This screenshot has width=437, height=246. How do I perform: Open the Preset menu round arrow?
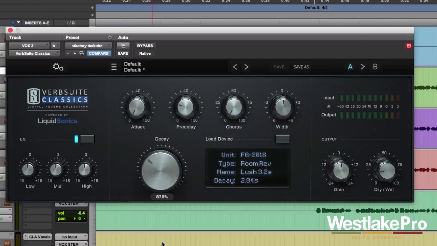pos(110,38)
